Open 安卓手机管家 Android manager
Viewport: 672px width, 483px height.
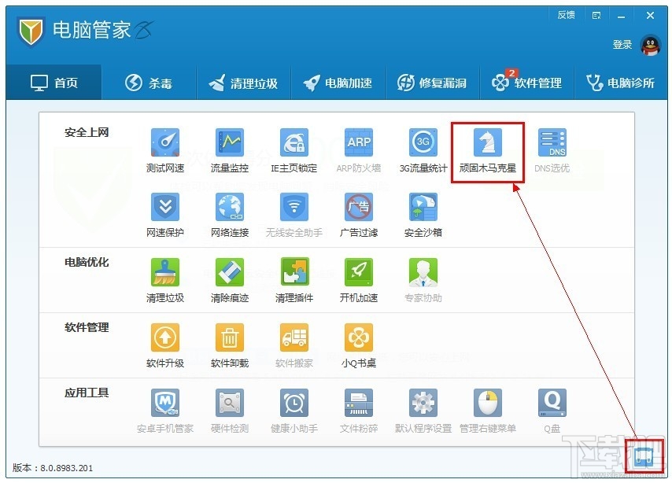pos(165,411)
